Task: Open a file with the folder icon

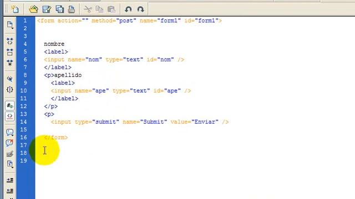Action: [33, 9]
